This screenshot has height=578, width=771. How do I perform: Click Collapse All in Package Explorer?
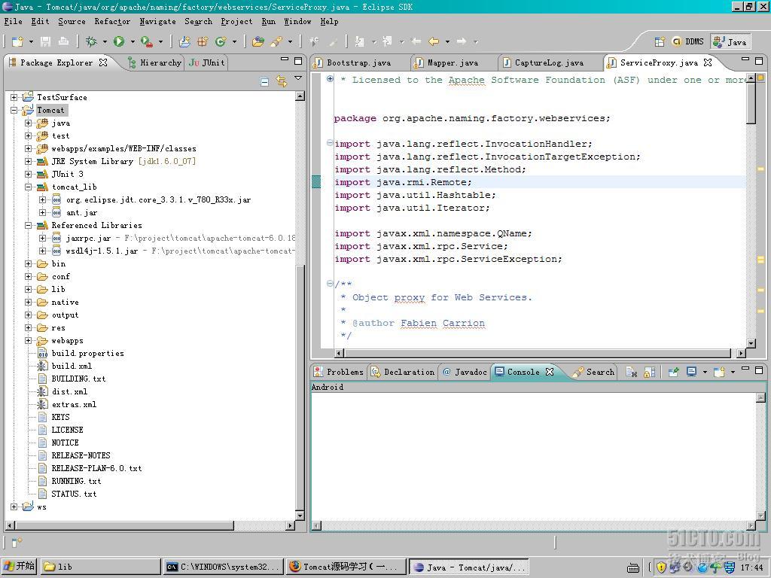(x=264, y=81)
